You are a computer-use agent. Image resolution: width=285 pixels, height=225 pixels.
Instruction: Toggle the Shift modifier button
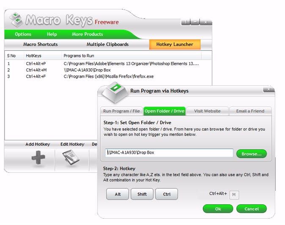pos(142,194)
